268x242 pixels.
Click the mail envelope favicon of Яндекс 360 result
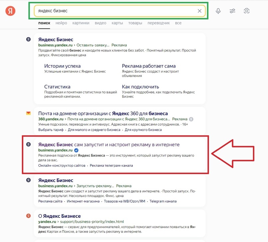point(28,113)
